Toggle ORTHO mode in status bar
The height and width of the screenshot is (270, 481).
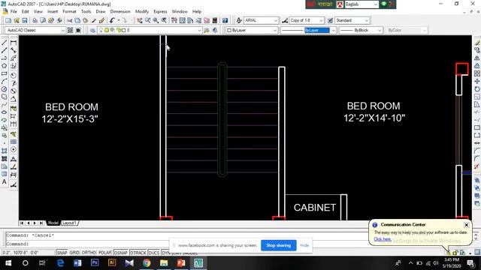point(89,253)
